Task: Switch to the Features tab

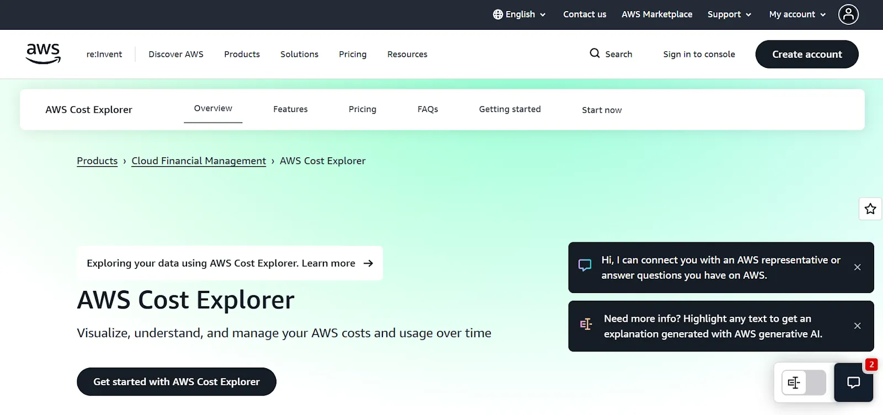Action: (x=290, y=109)
